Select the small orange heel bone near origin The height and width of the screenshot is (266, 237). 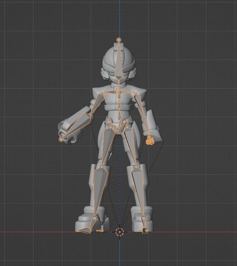[99, 231]
